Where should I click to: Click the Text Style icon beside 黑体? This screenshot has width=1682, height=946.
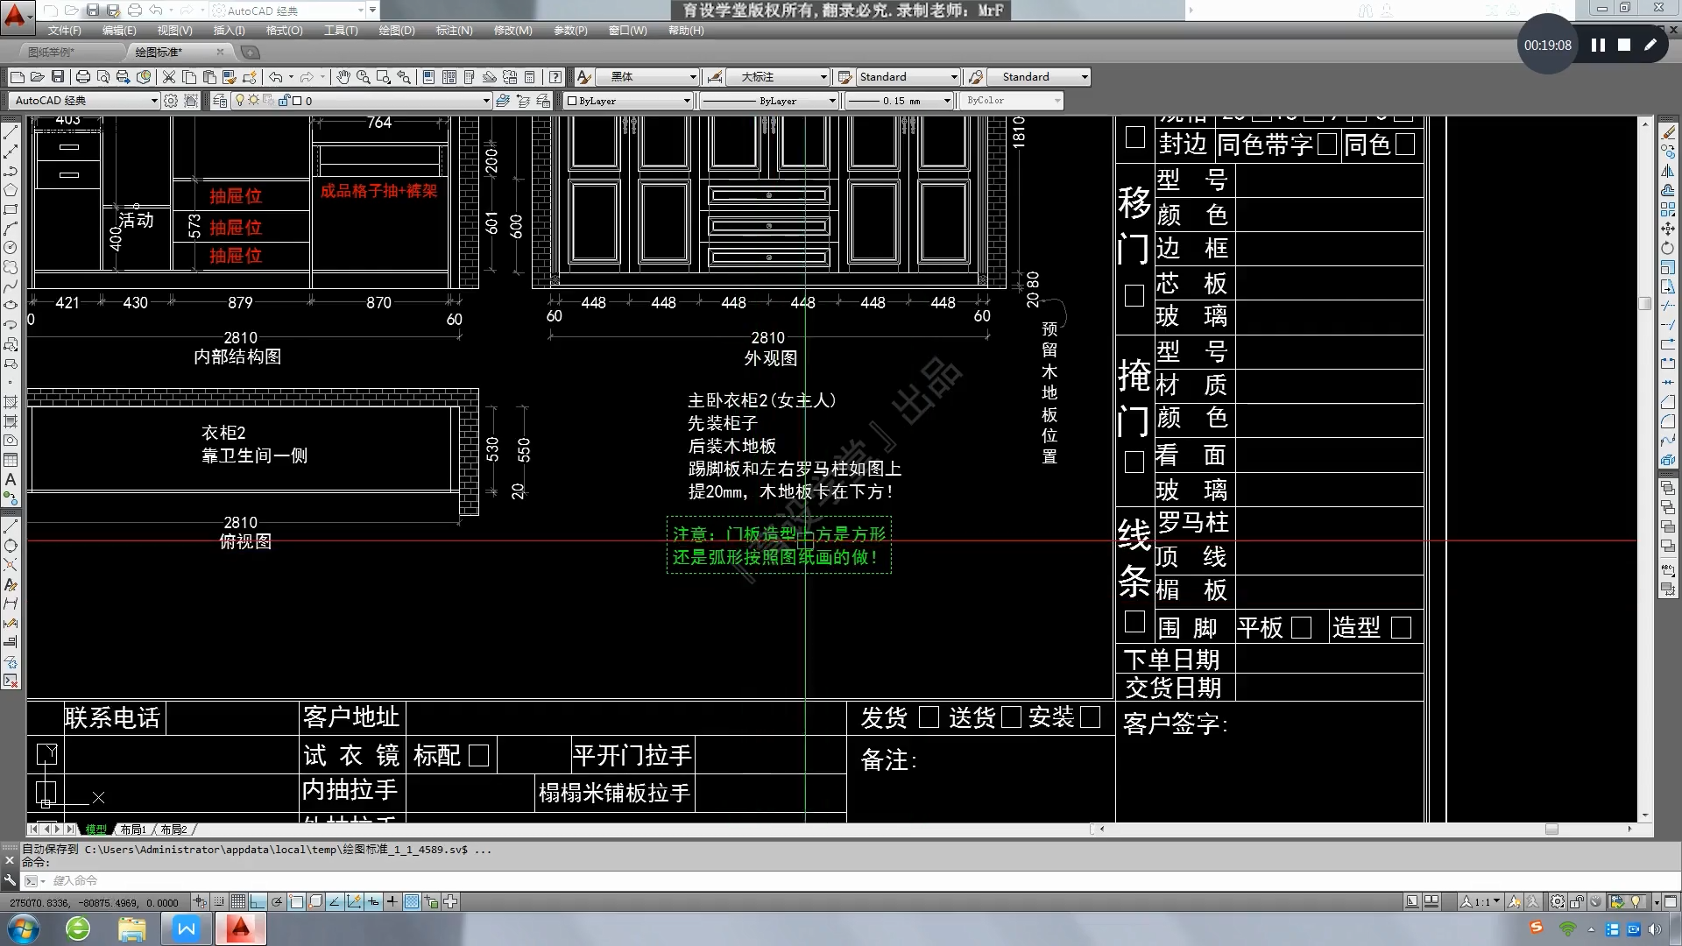[583, 77]
